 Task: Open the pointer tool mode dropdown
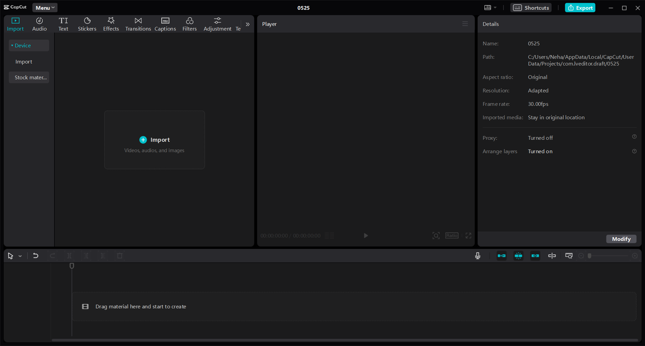point(20,256)
